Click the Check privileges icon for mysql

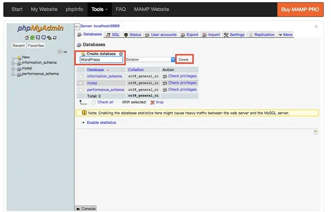165,83
